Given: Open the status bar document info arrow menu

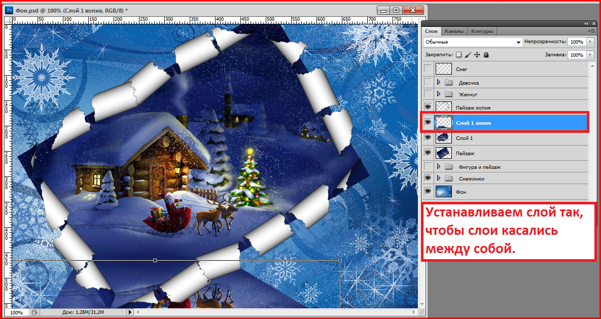Looking at the screenshot, I should coord(130,312).
